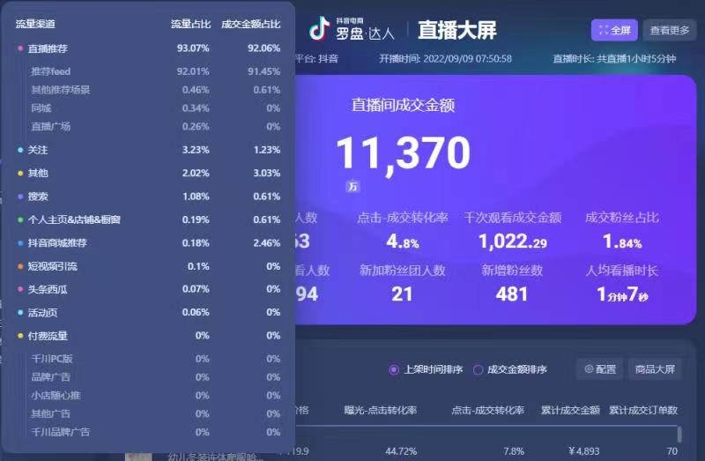
Task: Click the 直播广场 sub-channel row
Action: (x=155, y=126)
